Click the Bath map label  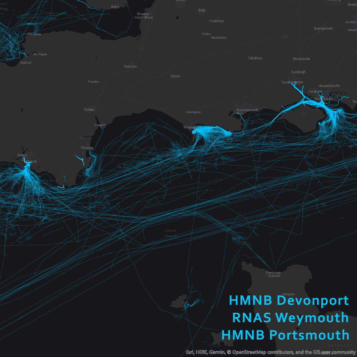202,10
